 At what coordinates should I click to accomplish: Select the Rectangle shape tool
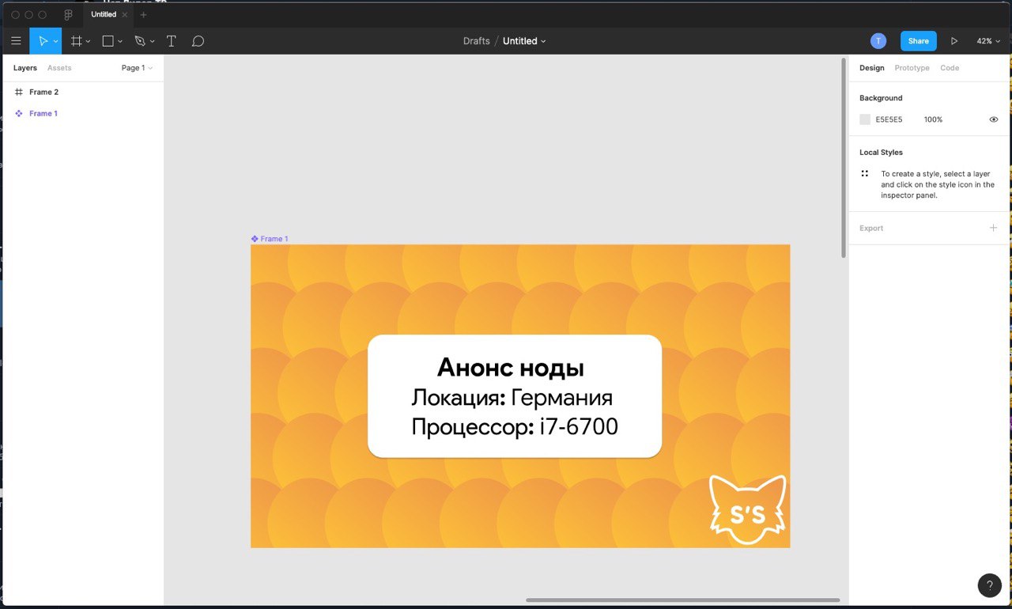[108, 41]
